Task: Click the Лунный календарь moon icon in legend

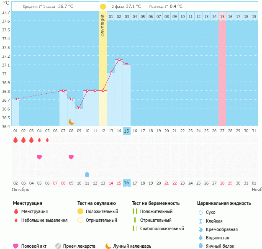Action: pyautogui.click(x=108, y=246)
